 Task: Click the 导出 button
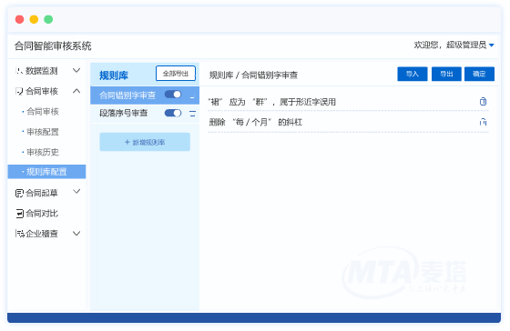pos(446,74)
